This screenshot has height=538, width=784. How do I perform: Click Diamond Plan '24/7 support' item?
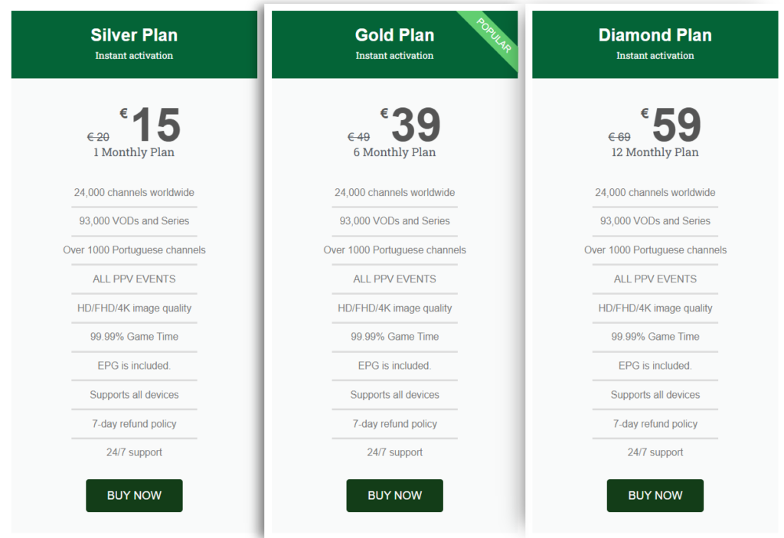(655, 452)
